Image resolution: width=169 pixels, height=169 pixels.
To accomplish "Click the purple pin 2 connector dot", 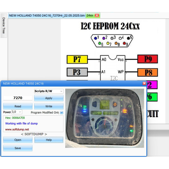I will point(104,38).
